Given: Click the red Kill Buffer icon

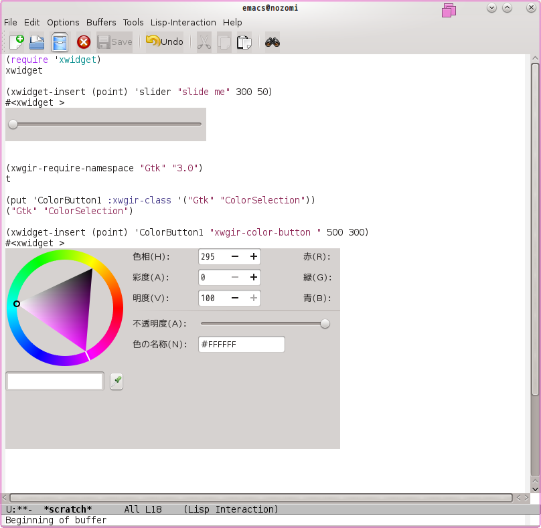Looking at the screenshot, I should pos(84,42).
